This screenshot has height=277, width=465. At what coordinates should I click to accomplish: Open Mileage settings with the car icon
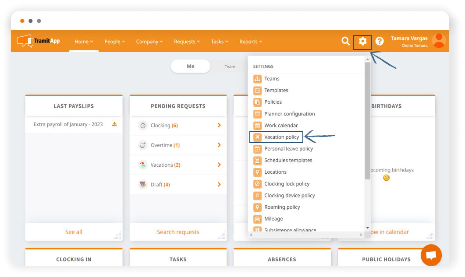point(273,219)
